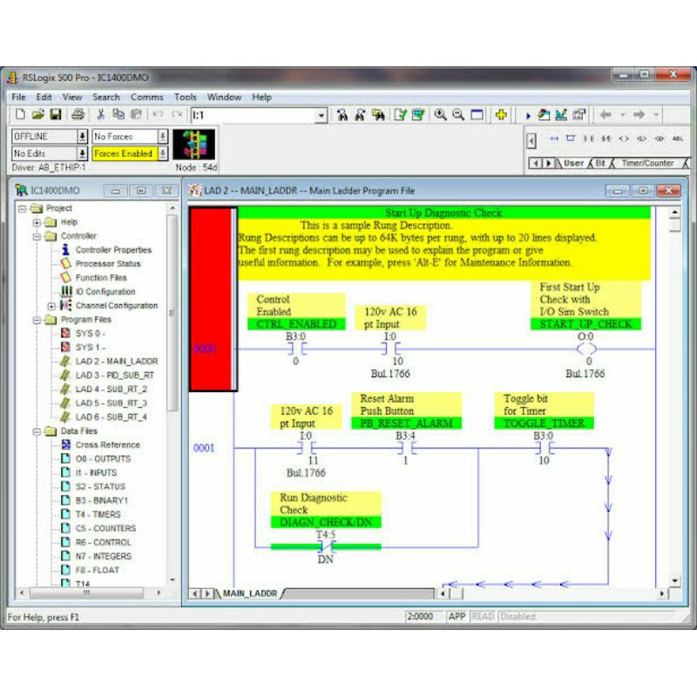This screenshot has height=697, width=697.
Task: Open the No Forces dropdown
Action: tap(163, 137)
